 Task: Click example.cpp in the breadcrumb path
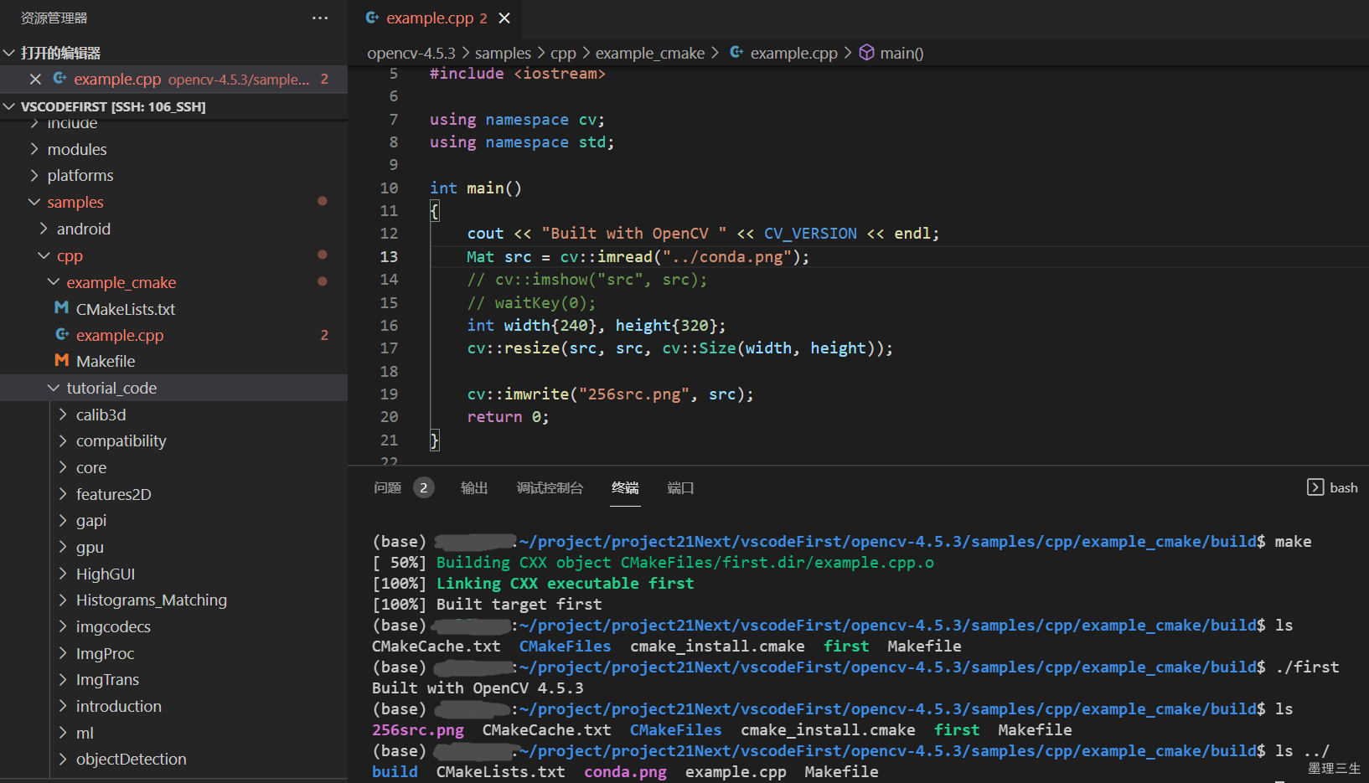(793, 53)
